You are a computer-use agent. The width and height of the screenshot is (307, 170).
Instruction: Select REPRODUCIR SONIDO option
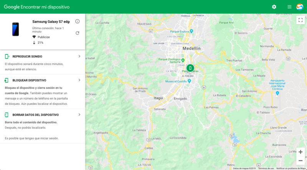point(27,56)
